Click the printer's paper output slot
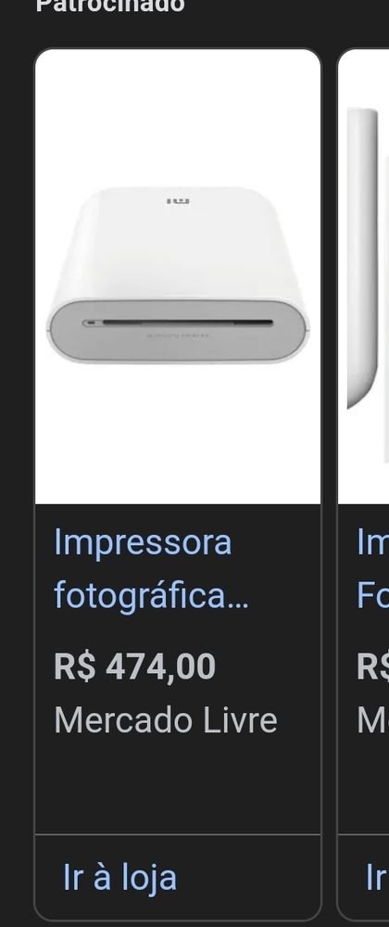 (180, 323)
